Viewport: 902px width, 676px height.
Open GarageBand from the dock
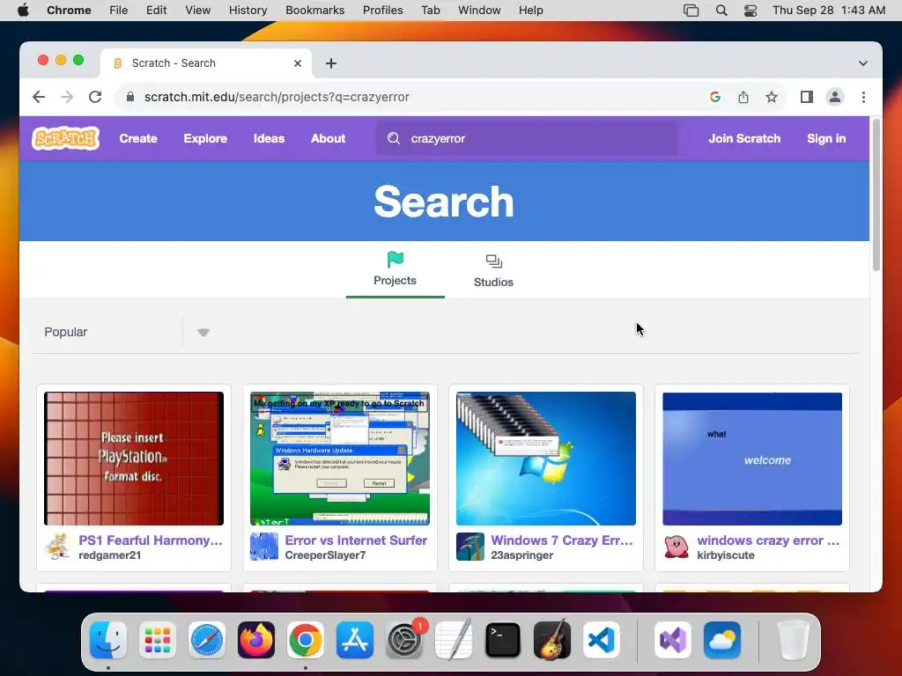pyautogui.click(x=552, y=641)
